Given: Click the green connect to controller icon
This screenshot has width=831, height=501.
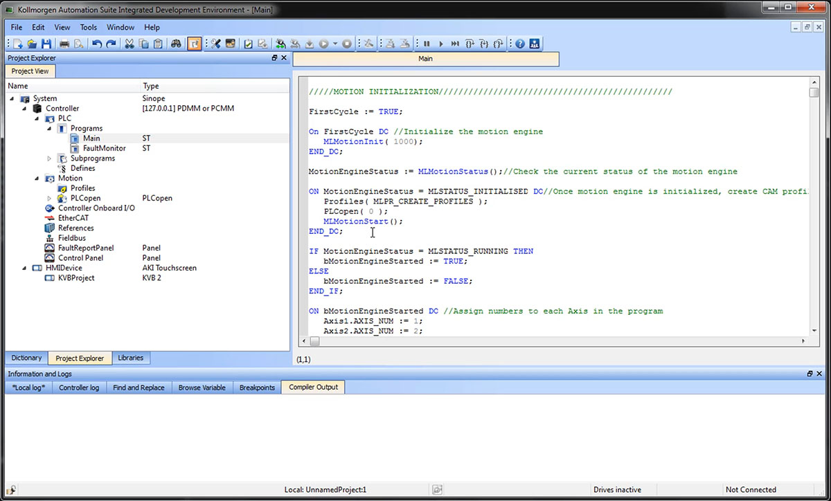Looking at the screenshot, I should [x=280, y=44].
